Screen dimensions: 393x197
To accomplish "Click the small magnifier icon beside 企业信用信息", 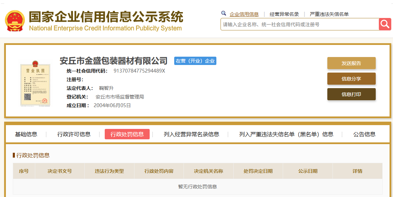I will (224, 13).
